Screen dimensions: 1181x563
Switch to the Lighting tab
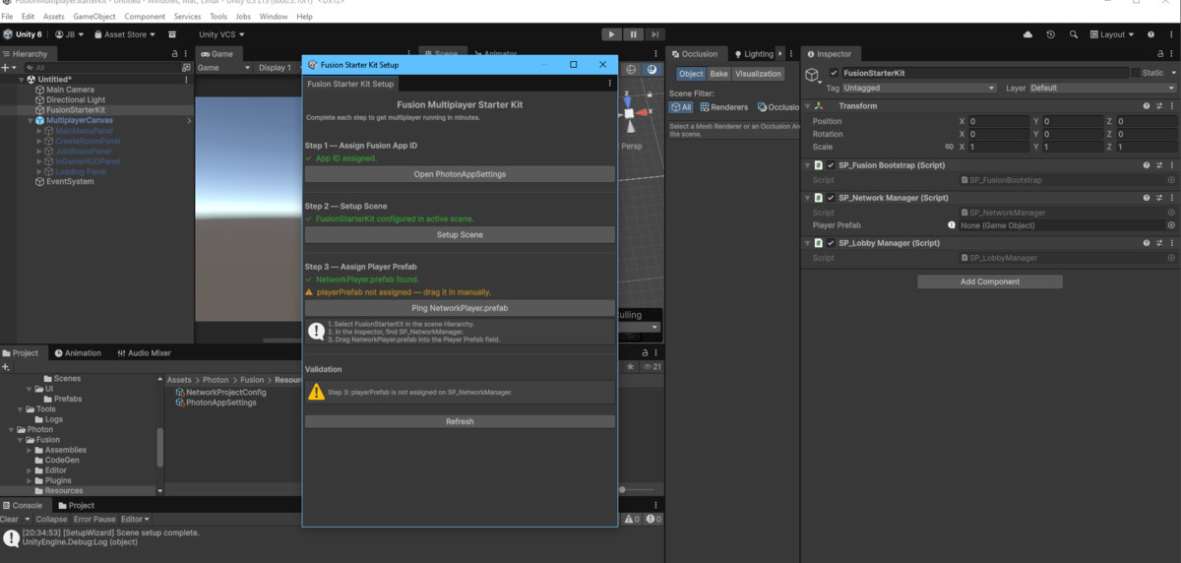pos(753,54)
